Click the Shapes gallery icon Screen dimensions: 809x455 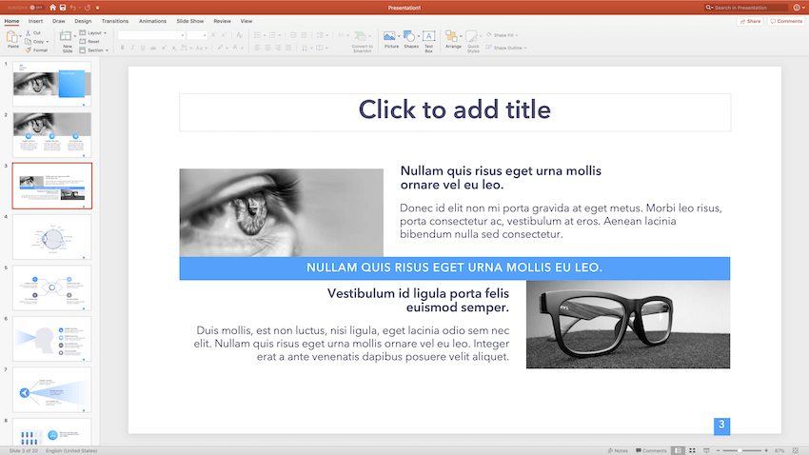409,36
